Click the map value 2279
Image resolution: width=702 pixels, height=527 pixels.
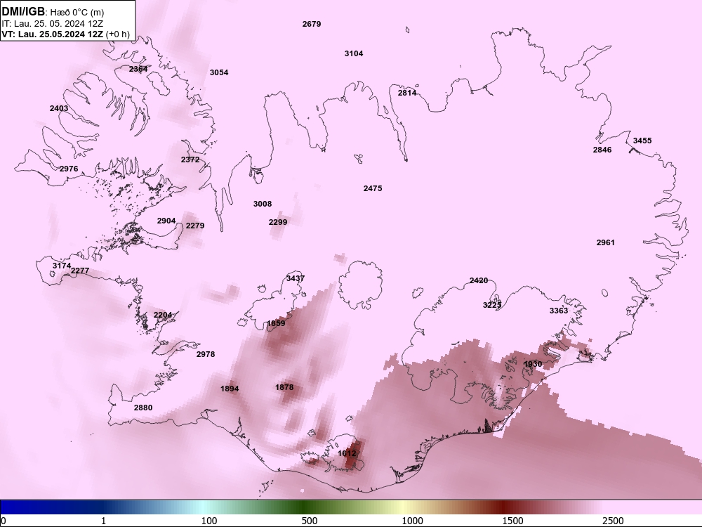195,226
